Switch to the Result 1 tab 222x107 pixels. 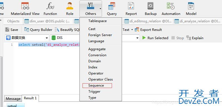coord(30,98)
